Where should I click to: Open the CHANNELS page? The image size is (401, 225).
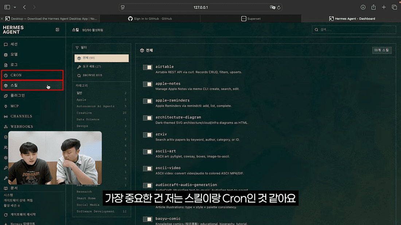point(21,116)
